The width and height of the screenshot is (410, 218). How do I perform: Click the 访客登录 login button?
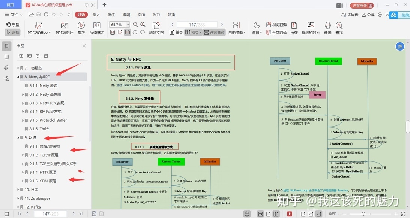[x=362, y=5]
